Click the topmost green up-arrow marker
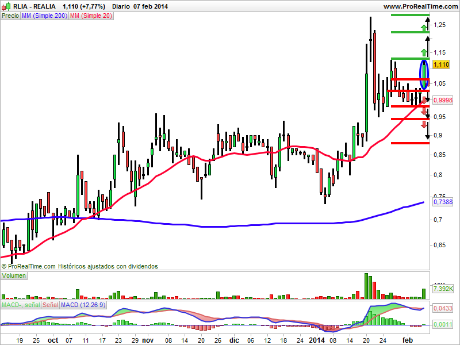 pos(424,28)
